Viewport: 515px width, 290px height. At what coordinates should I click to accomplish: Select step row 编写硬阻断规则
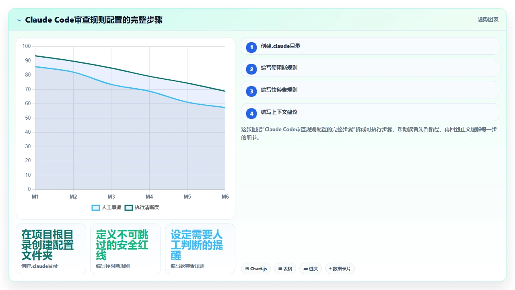(370, 68)
